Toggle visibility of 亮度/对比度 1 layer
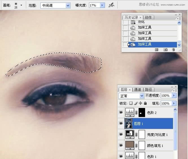This screenshot has width=188, height=159. pos(121,134)
